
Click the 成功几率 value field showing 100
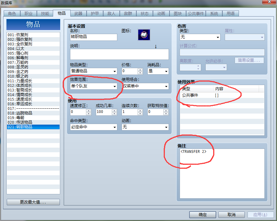click(x=104, y=112)
